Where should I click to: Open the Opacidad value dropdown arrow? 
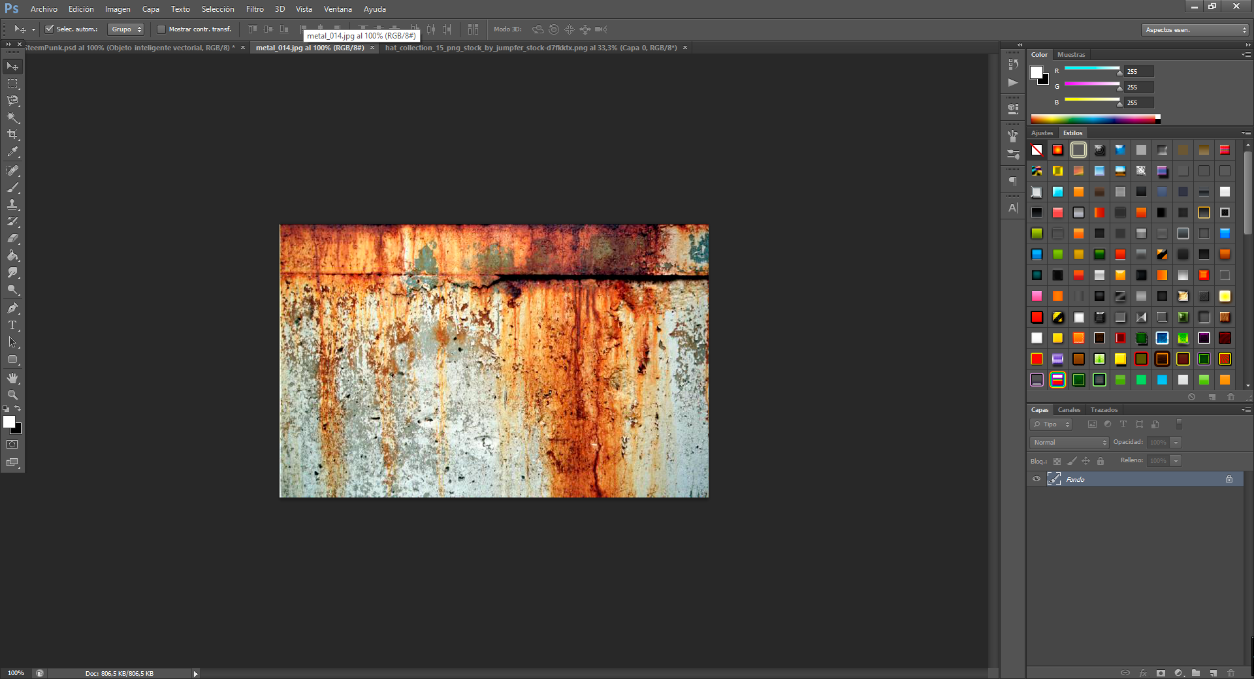pyautogui.click(x=1176, y=443)
